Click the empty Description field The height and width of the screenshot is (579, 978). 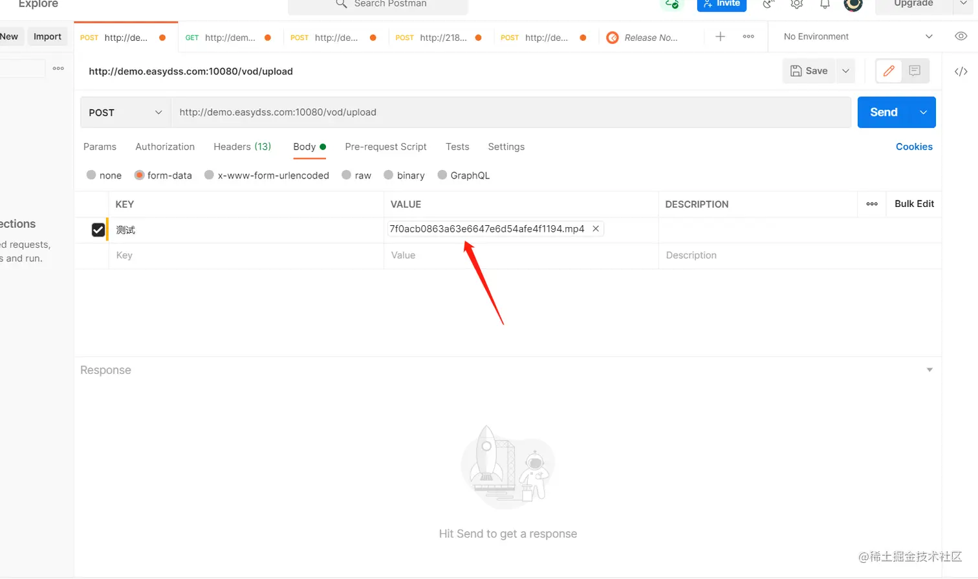click(799, 256)
